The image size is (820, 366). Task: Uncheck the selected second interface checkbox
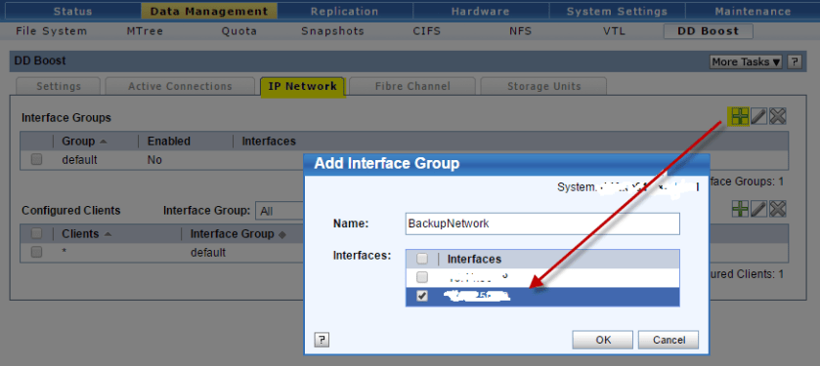(422, 296)
